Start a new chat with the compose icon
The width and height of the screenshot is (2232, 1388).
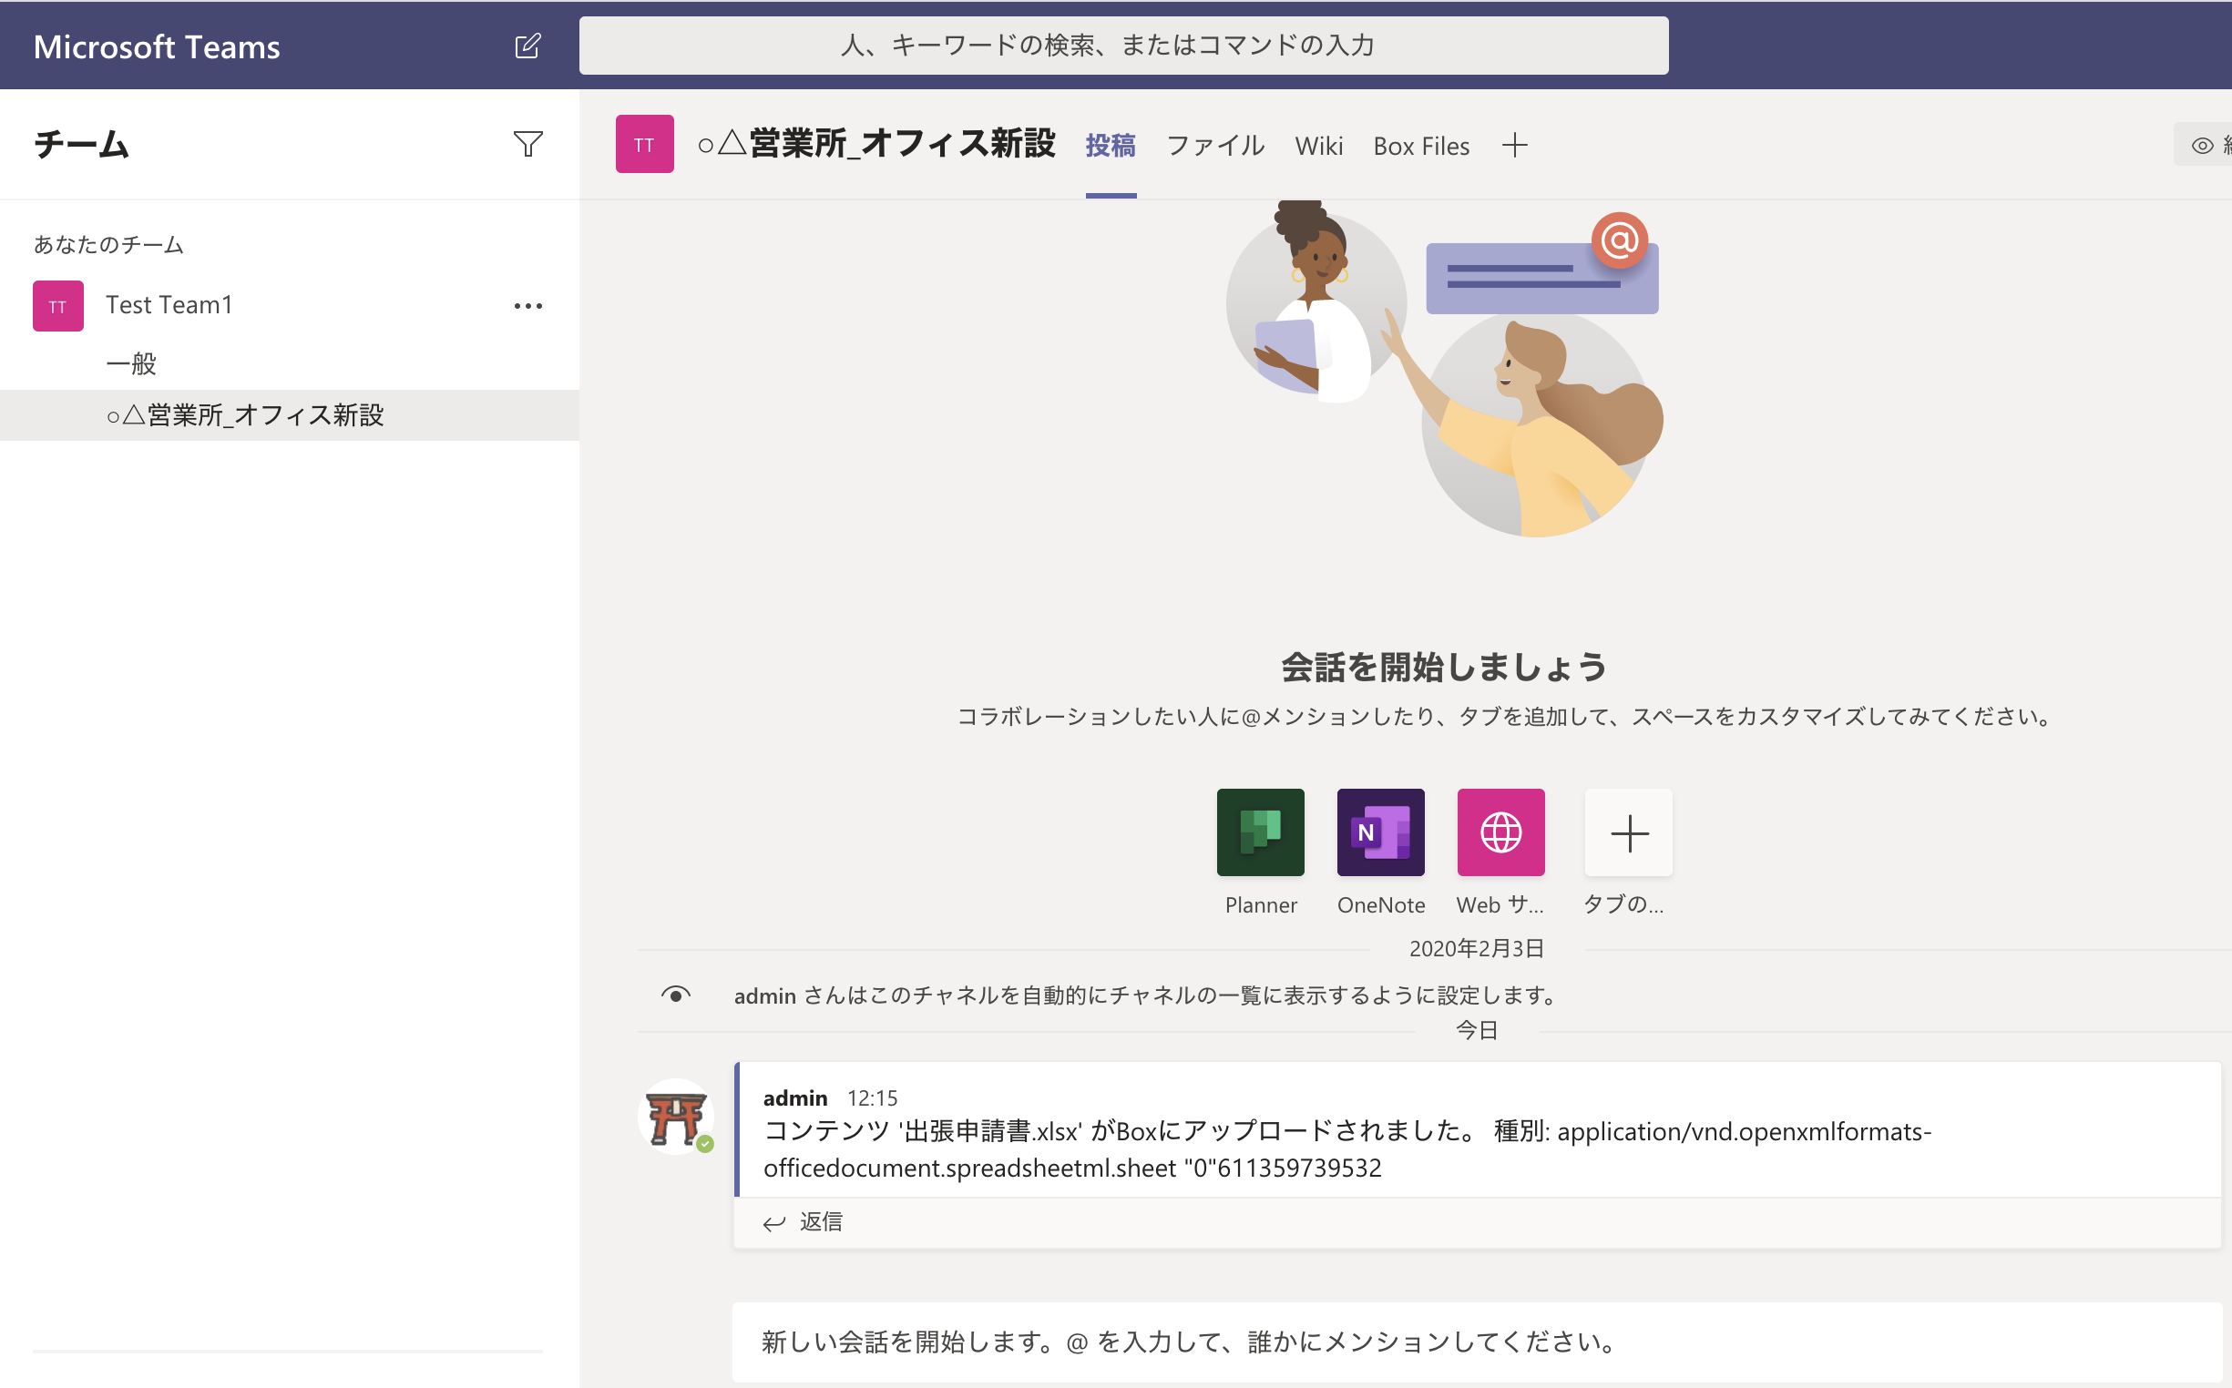pos(527,45)
